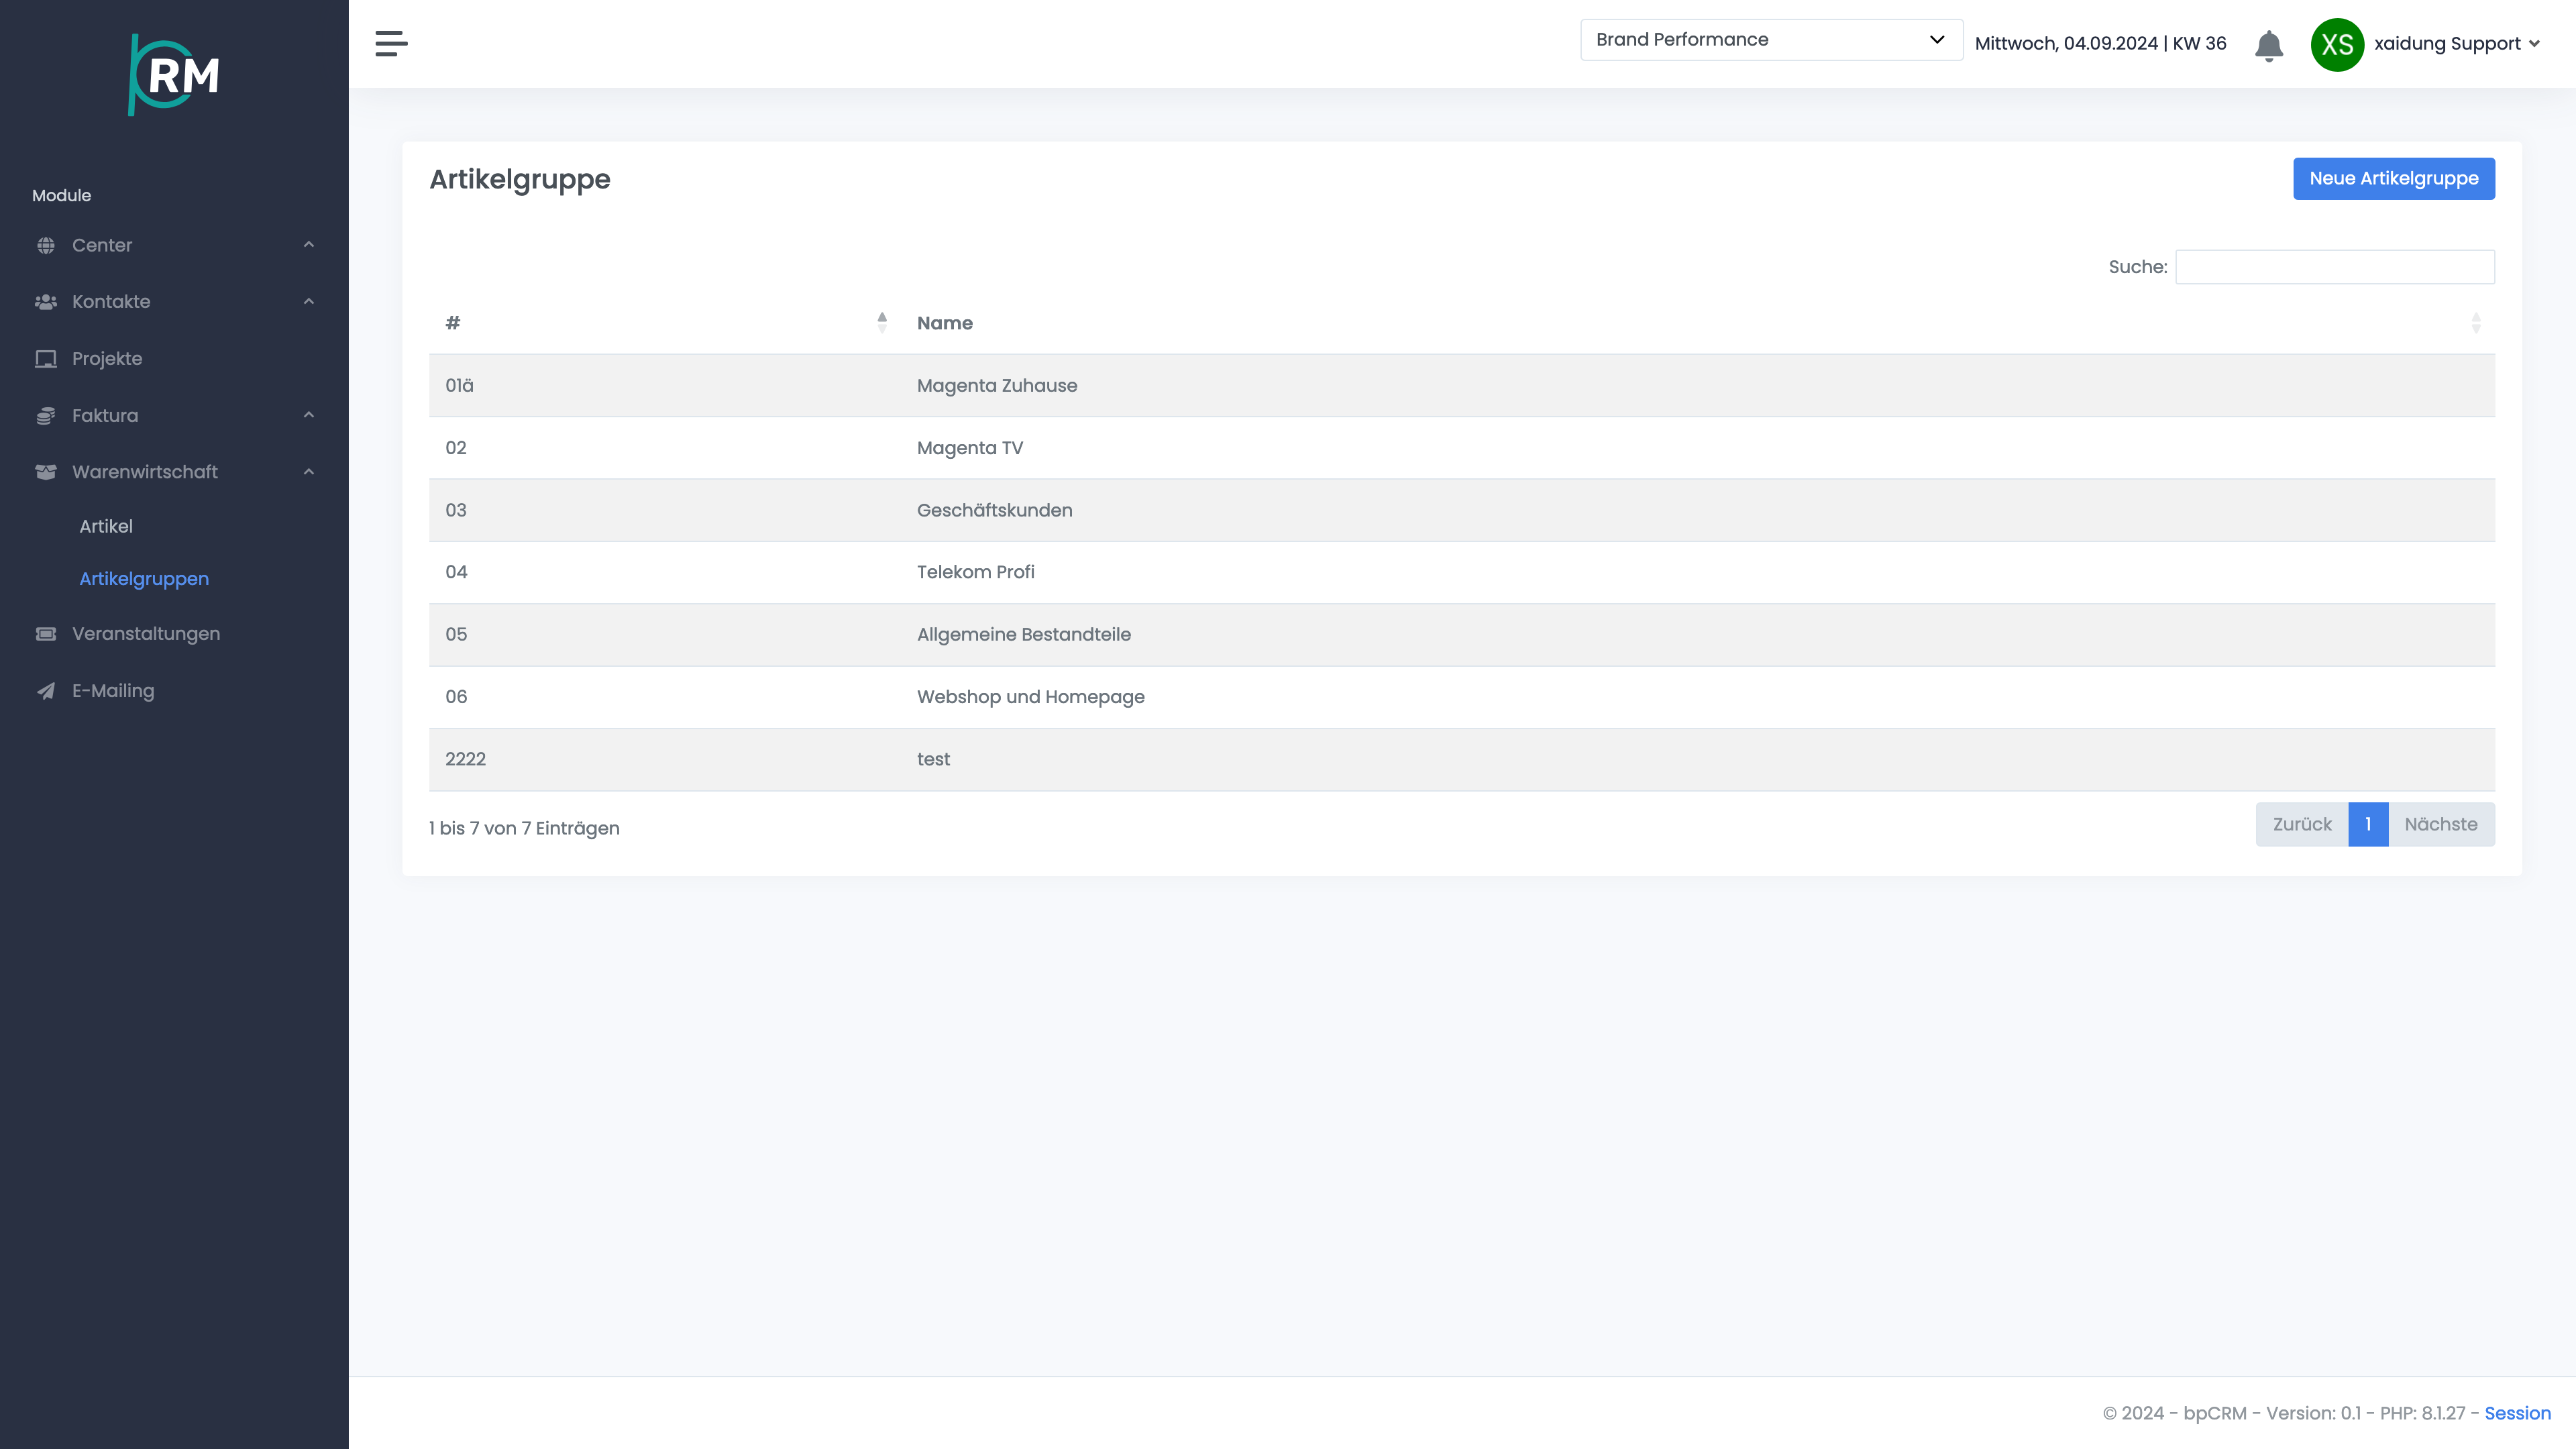Sort the table by the Name column arrows
This screenshot has height=1449, width=2576.
[2476, 322]
